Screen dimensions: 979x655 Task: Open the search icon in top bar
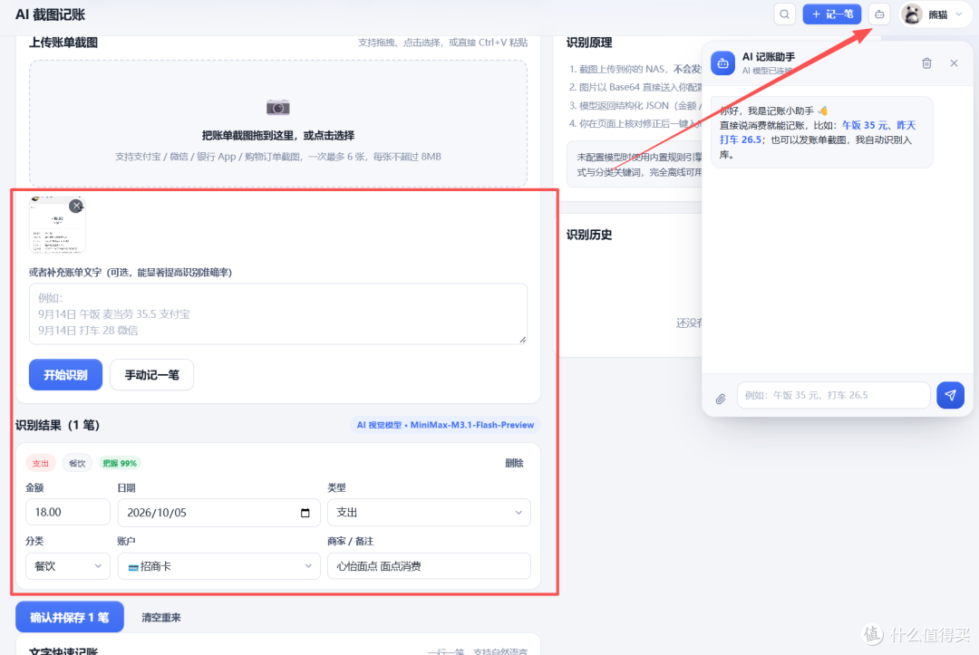[x=784, y=14]
